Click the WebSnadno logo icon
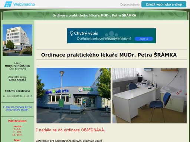Image resolution: width=190 pixels, height=142 pixels. (x=8, y=4)
